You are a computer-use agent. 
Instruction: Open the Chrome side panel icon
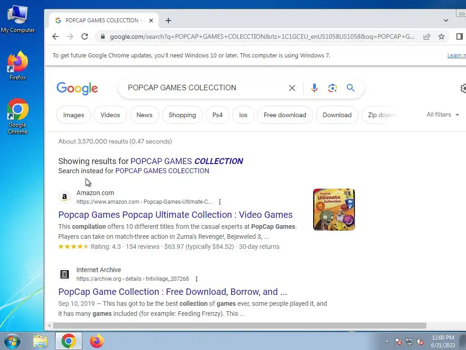(460, 36)
